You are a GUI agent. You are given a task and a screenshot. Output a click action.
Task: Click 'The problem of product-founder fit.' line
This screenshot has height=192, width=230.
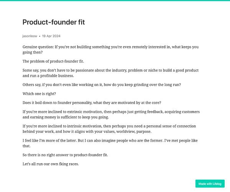coord(53,61)
